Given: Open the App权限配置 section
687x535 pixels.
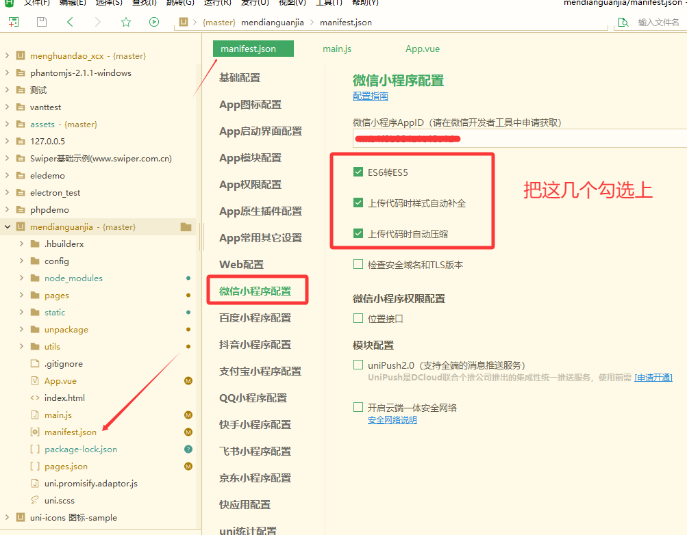Looking at the screenshot, I should [x=250, y=185].
